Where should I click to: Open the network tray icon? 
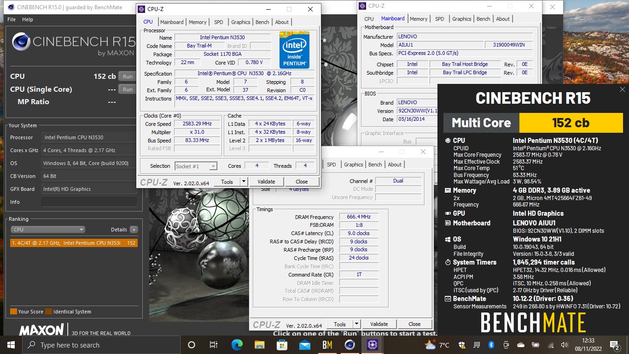click(550, 345)
